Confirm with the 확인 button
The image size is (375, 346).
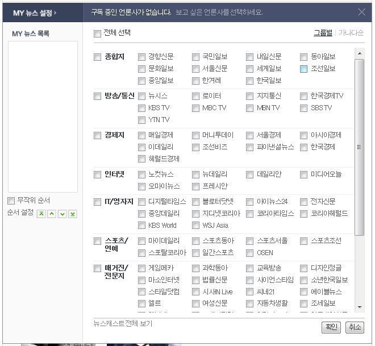(331, 327)
